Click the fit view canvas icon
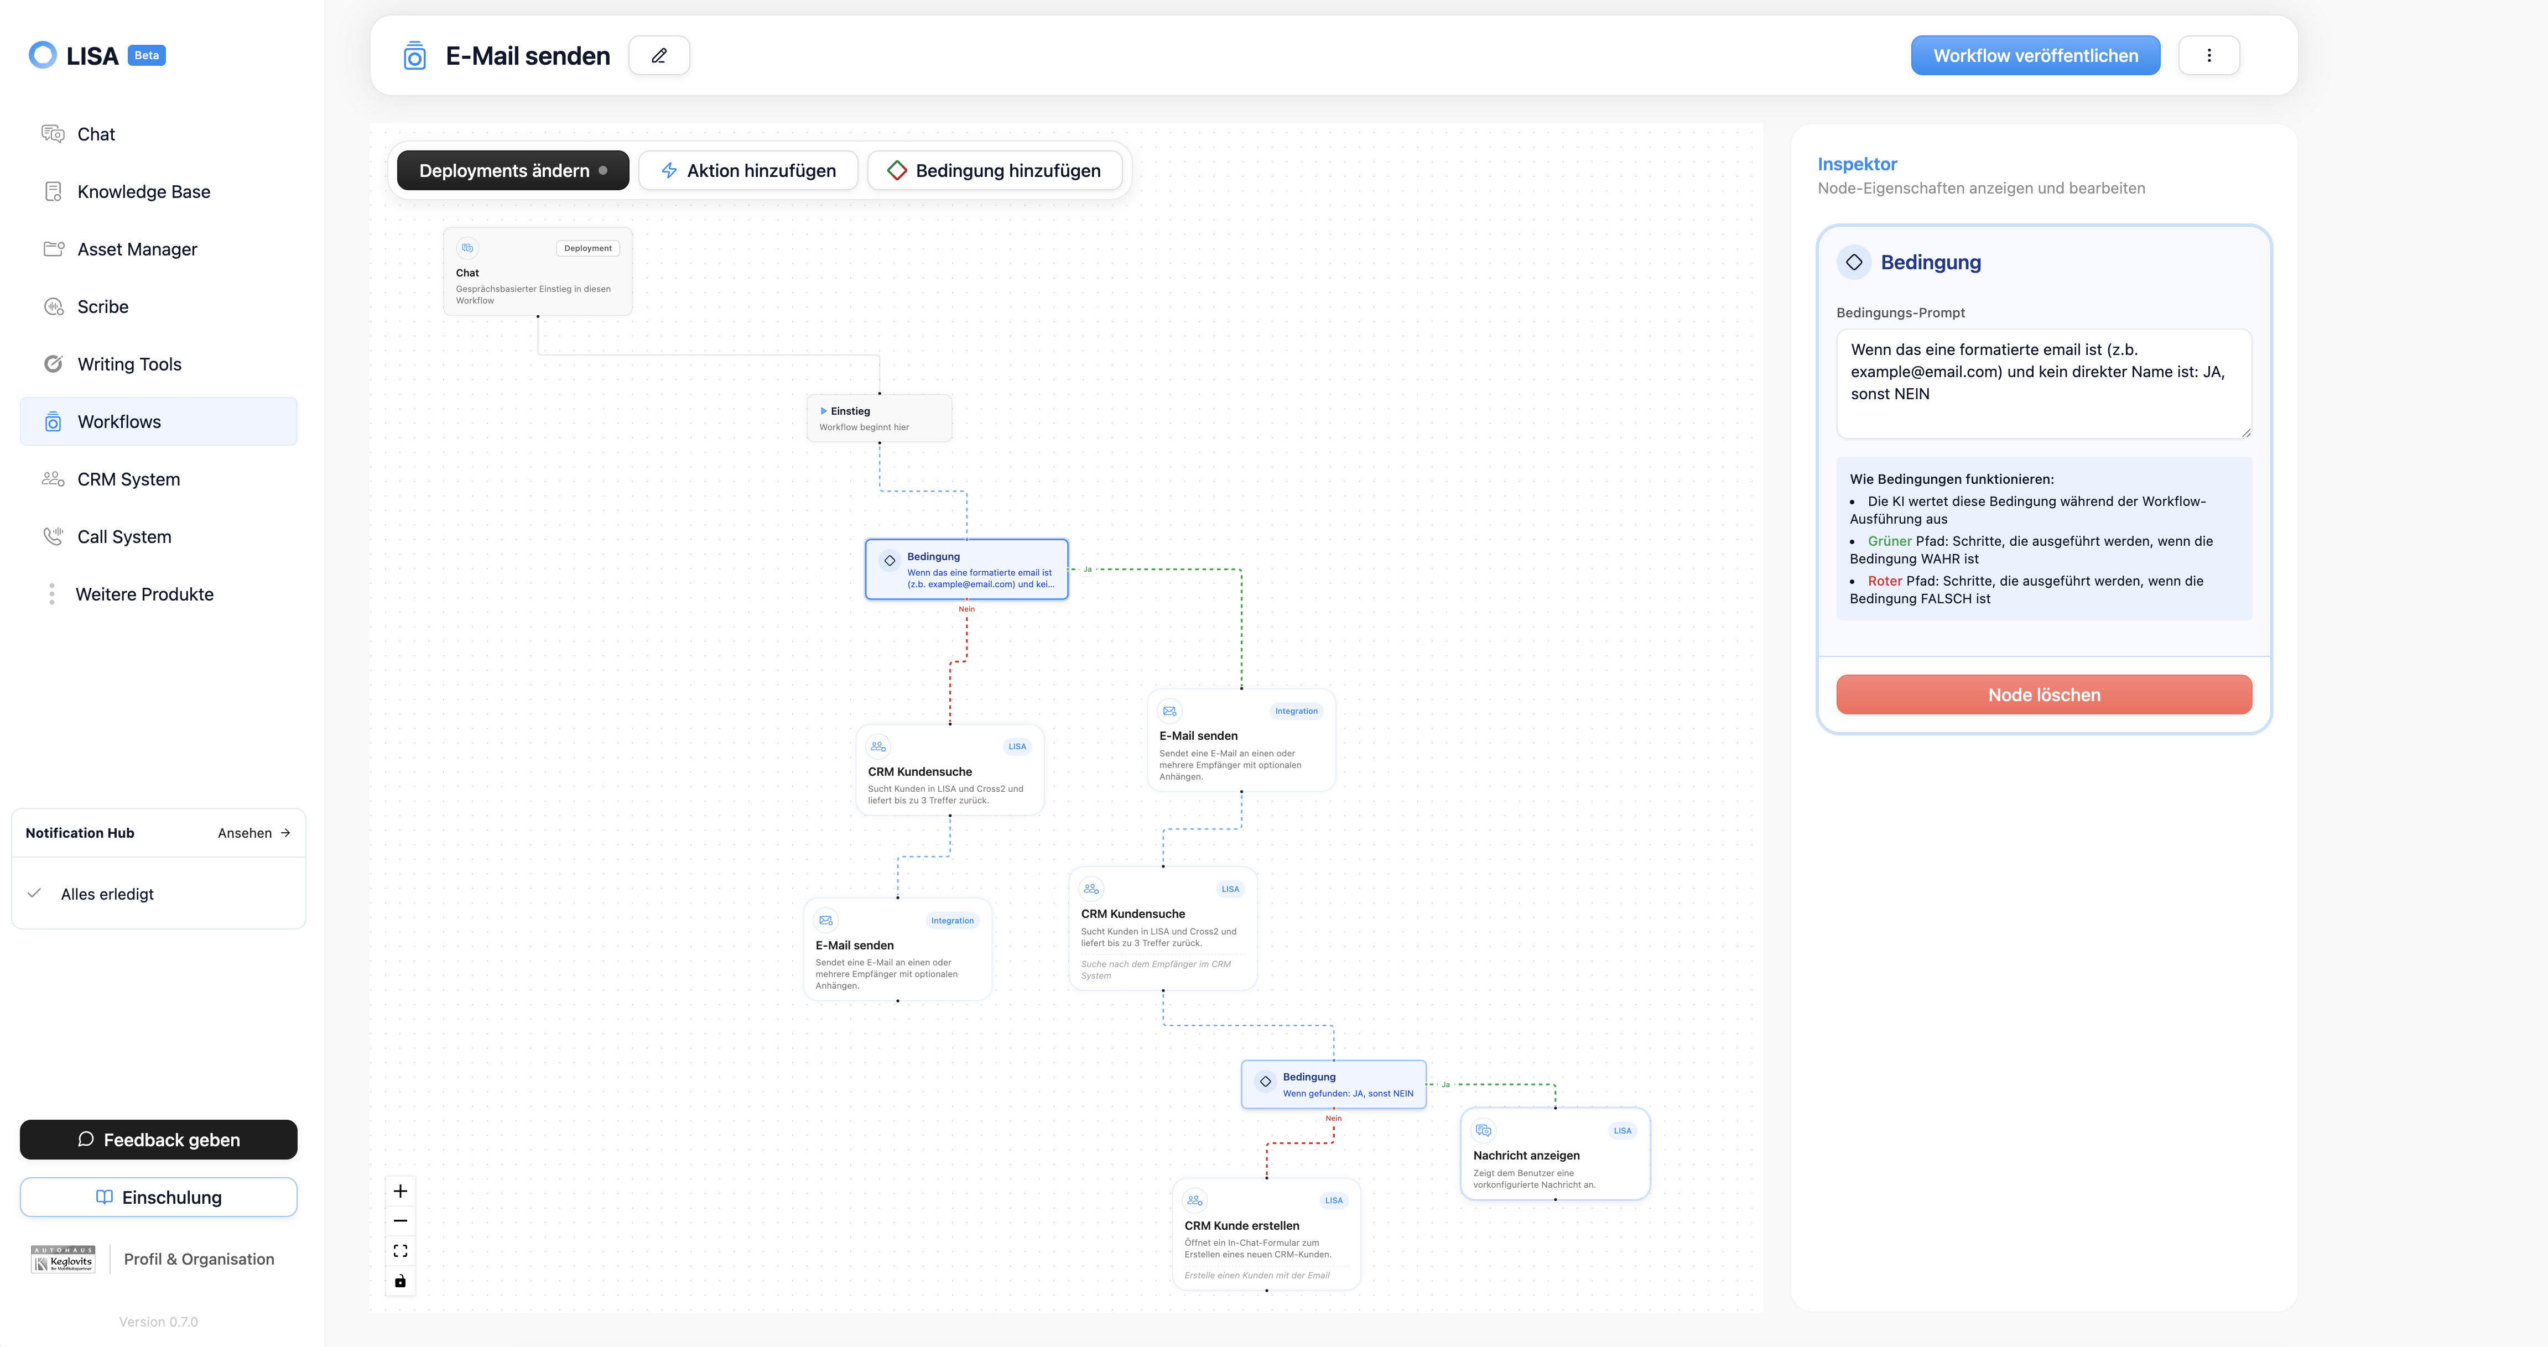The height and width of the screenshot is (1347, 2548). pos(401,1251)
